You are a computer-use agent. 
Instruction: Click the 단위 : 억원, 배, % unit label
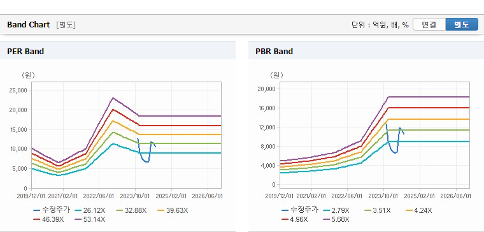click(x=380, y=25)
